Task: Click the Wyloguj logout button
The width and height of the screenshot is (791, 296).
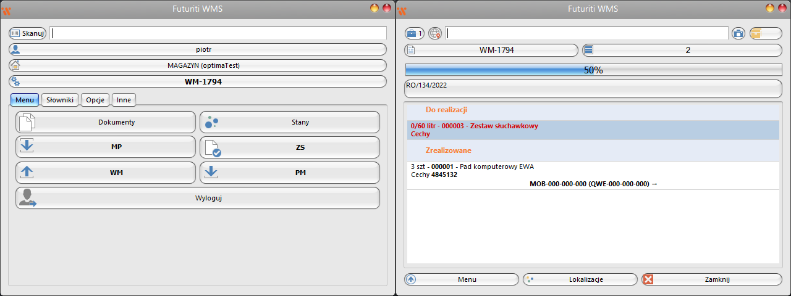Action: 197,198
